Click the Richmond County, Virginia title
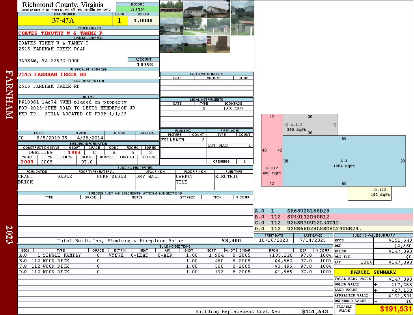The image size is (414, 315). coord(63,5)
